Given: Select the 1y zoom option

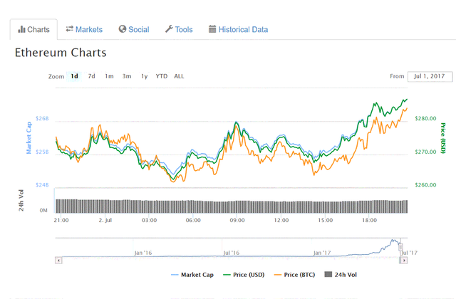Looking at the screenshot, I should coord(144,76).
